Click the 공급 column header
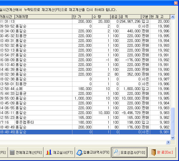 tap(115, 17)
